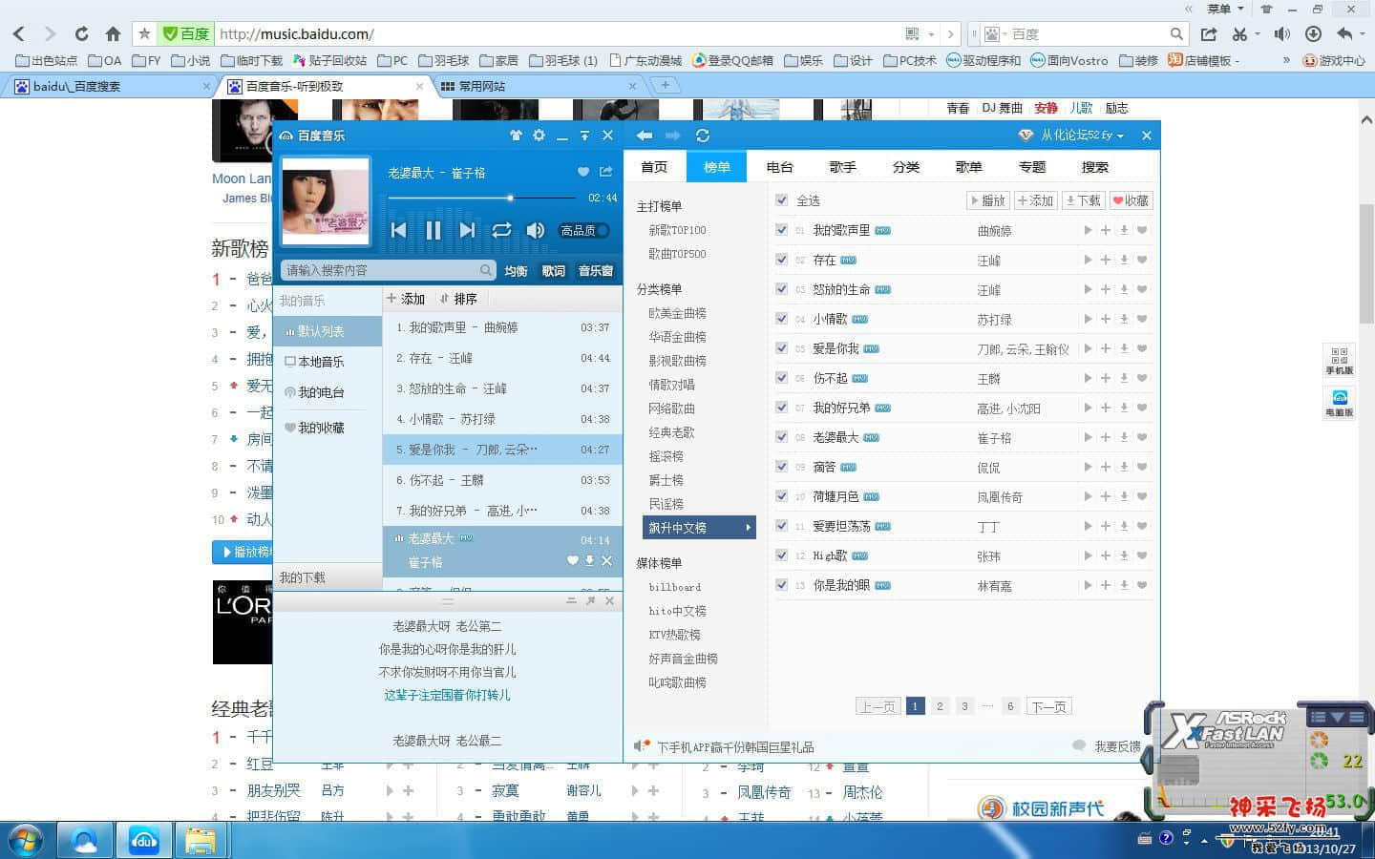Uncheck the checkbox for 老婆最大 in chart
Image resolution: width=1375 pixels, height=859 pixels.
coord(781,437)
